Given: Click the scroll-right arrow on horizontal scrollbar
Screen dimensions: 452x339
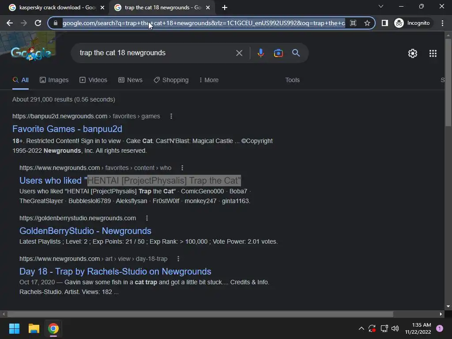Looking at the screenshot, I should point(441,314).
